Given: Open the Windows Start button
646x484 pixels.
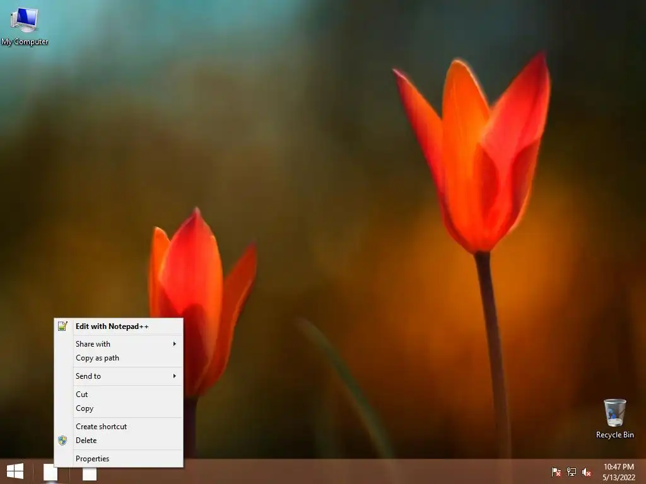Looking at the screenshot, I should (x=15, y=471).
